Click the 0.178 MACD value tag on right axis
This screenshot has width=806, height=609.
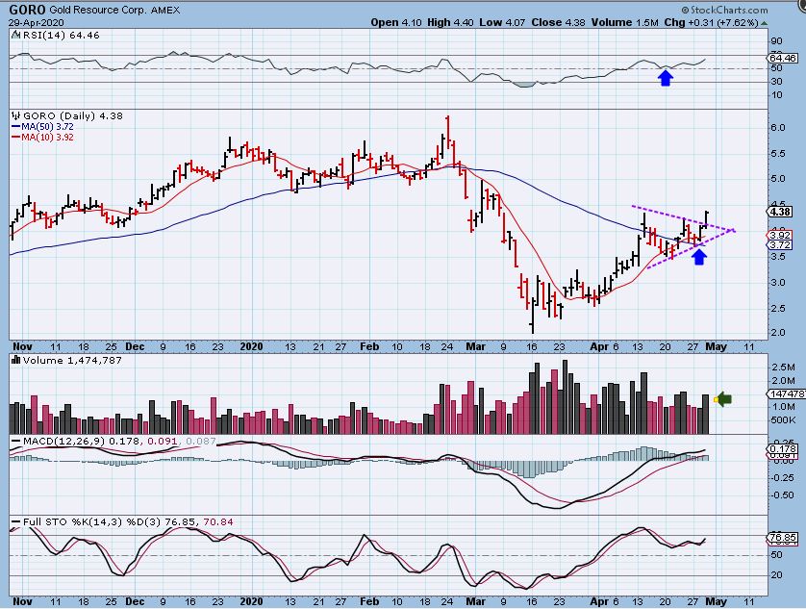tap(783, 449)
